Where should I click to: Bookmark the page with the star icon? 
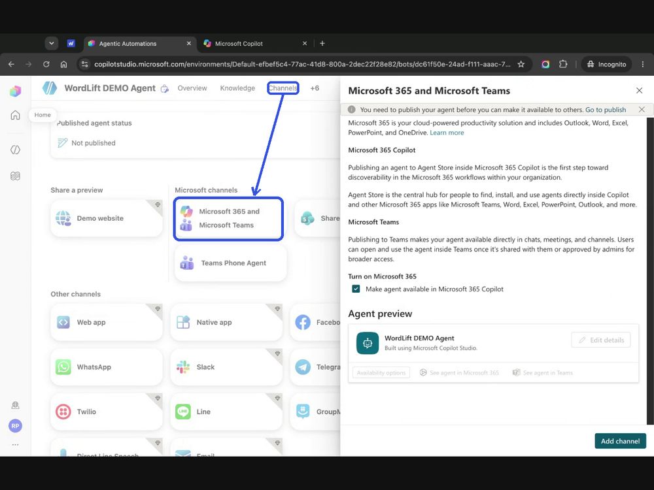click(521, 64)
